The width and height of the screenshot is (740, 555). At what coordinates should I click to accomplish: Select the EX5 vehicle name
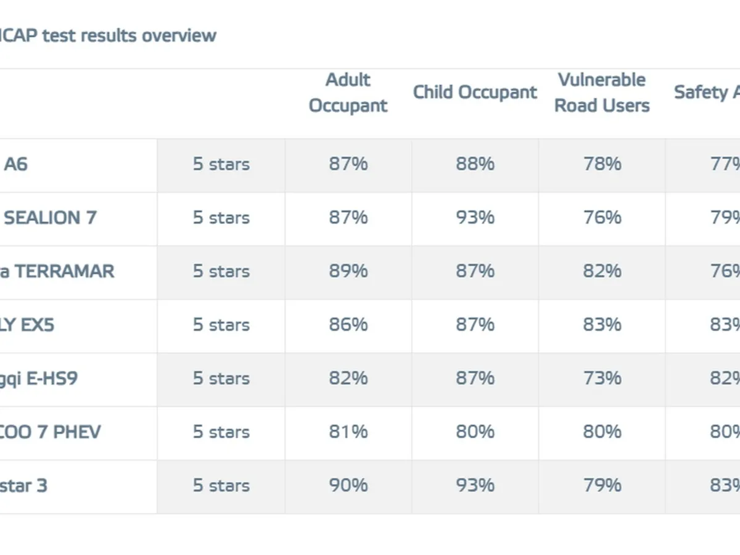coord(27,325)
